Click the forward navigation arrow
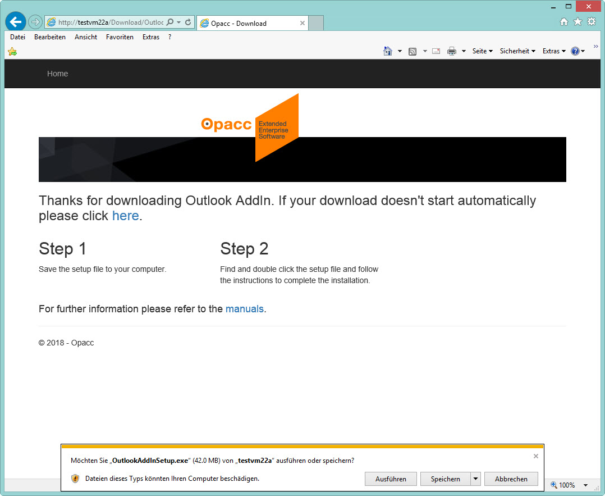The image size is (605, 496). coord(35,22)
